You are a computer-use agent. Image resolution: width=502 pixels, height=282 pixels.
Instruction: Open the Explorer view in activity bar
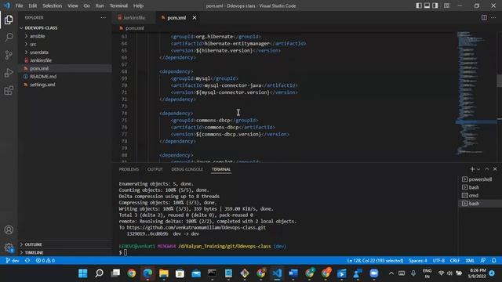point(9,20)
